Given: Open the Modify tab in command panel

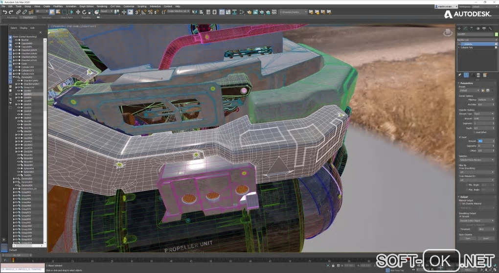Looking at the screenshot, I should 465,28.
